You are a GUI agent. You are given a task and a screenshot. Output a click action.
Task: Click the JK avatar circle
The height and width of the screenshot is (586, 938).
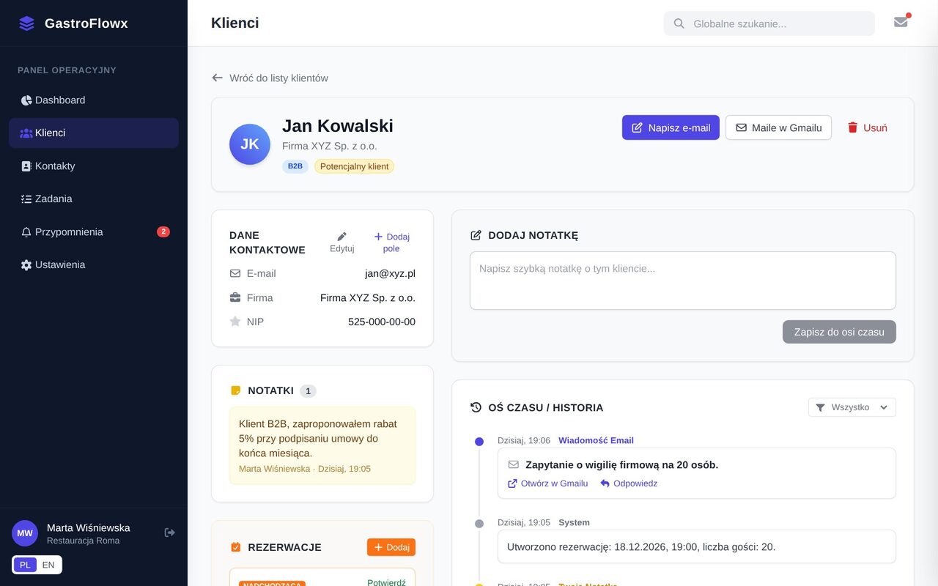[x=250, y=144]
